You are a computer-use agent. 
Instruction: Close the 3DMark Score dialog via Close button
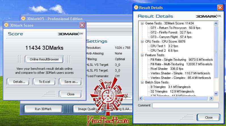(70, 94)
